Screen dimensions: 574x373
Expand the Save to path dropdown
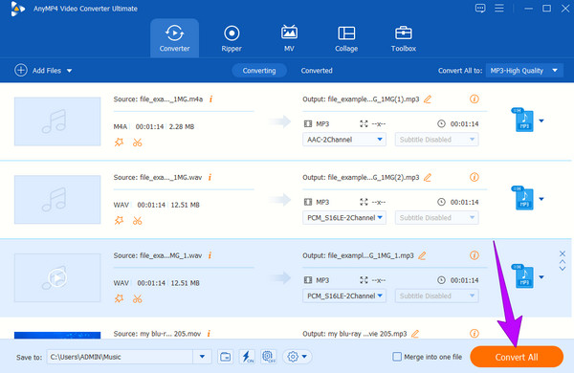tap(202, 357)
